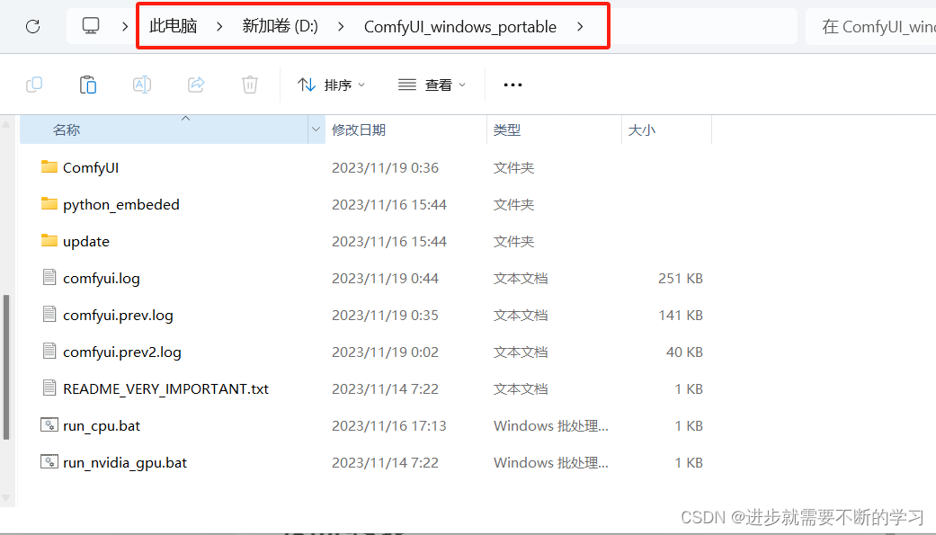
Task: Click the date 2023/11/19 0:02
Action: (x=385, y=352)
